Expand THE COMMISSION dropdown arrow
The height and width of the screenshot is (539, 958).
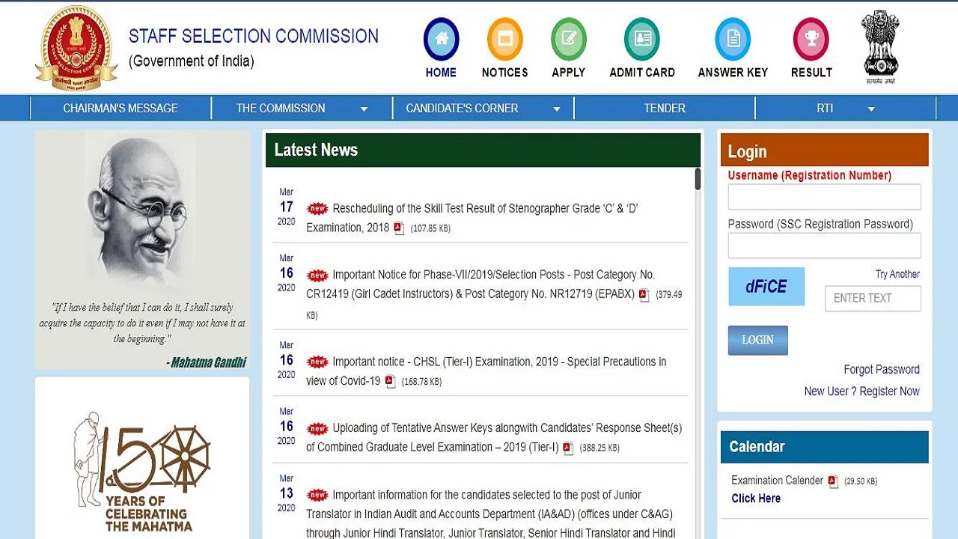tap(364, 109)
